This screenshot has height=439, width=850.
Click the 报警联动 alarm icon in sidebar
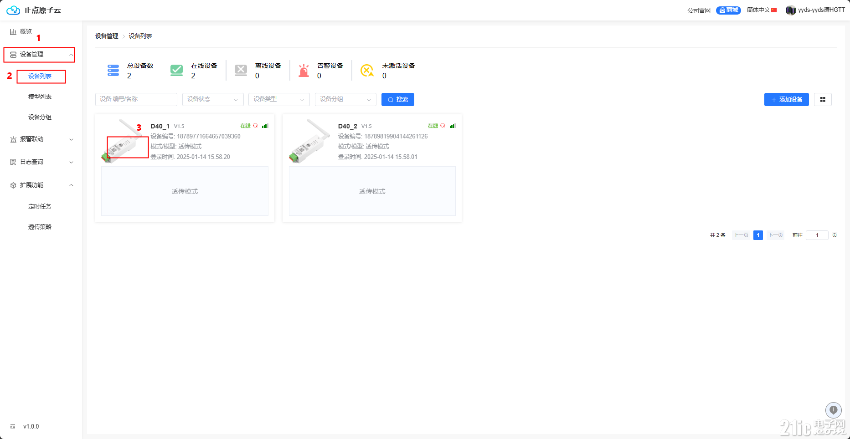pos(13,139)
